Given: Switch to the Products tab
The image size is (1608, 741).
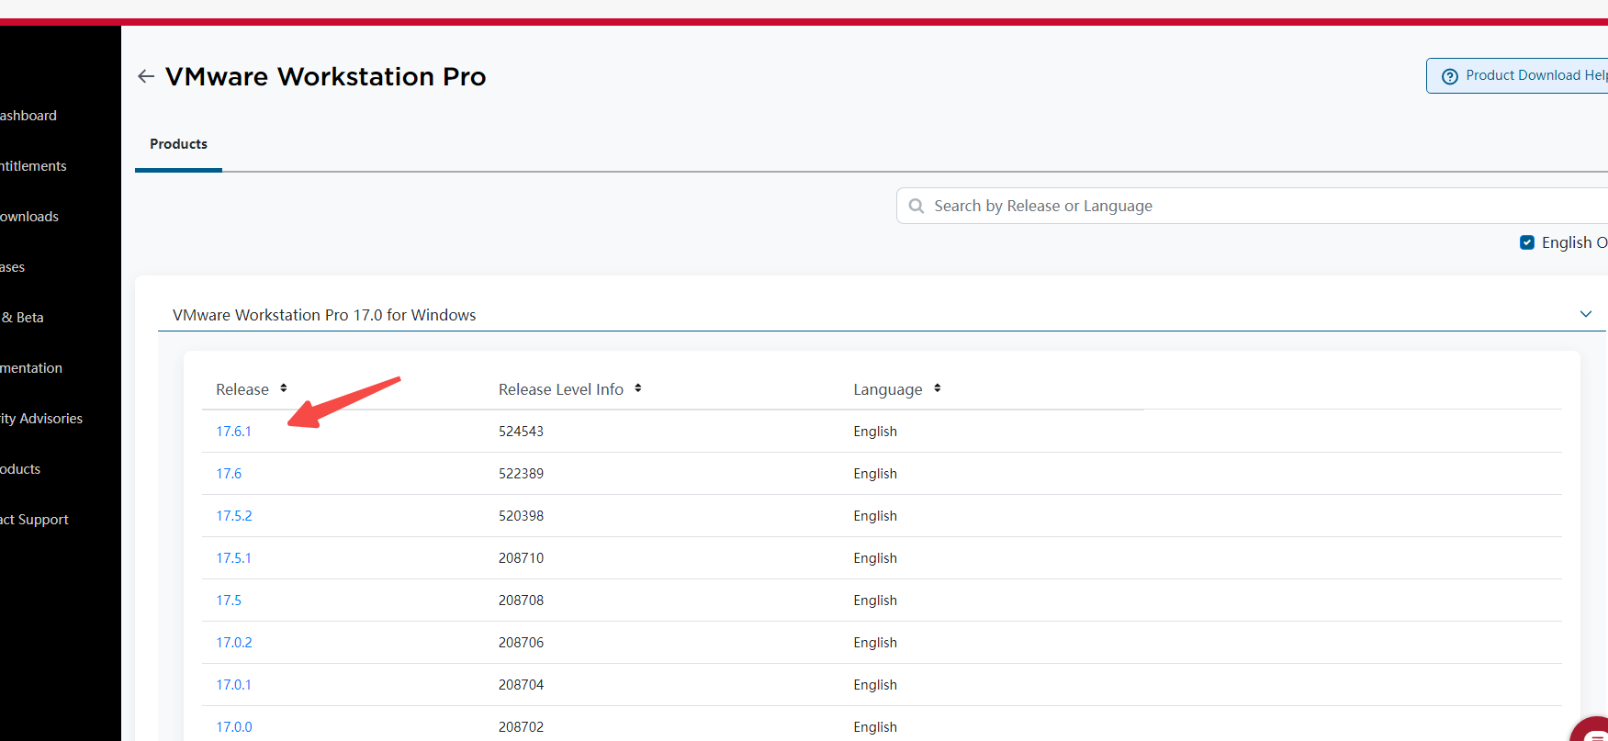Looking at the screenshot, I should [x=178, y=144].
